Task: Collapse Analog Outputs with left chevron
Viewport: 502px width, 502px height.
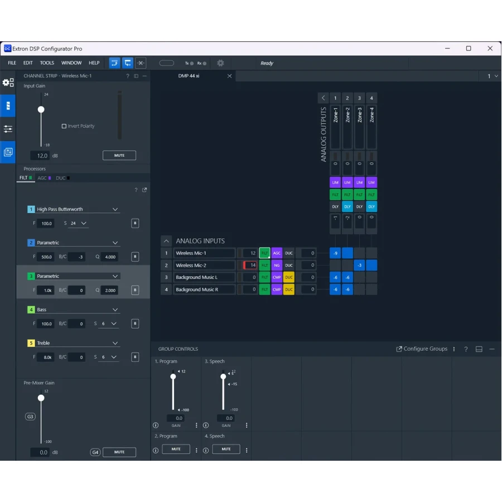Action: click(323, 98)
